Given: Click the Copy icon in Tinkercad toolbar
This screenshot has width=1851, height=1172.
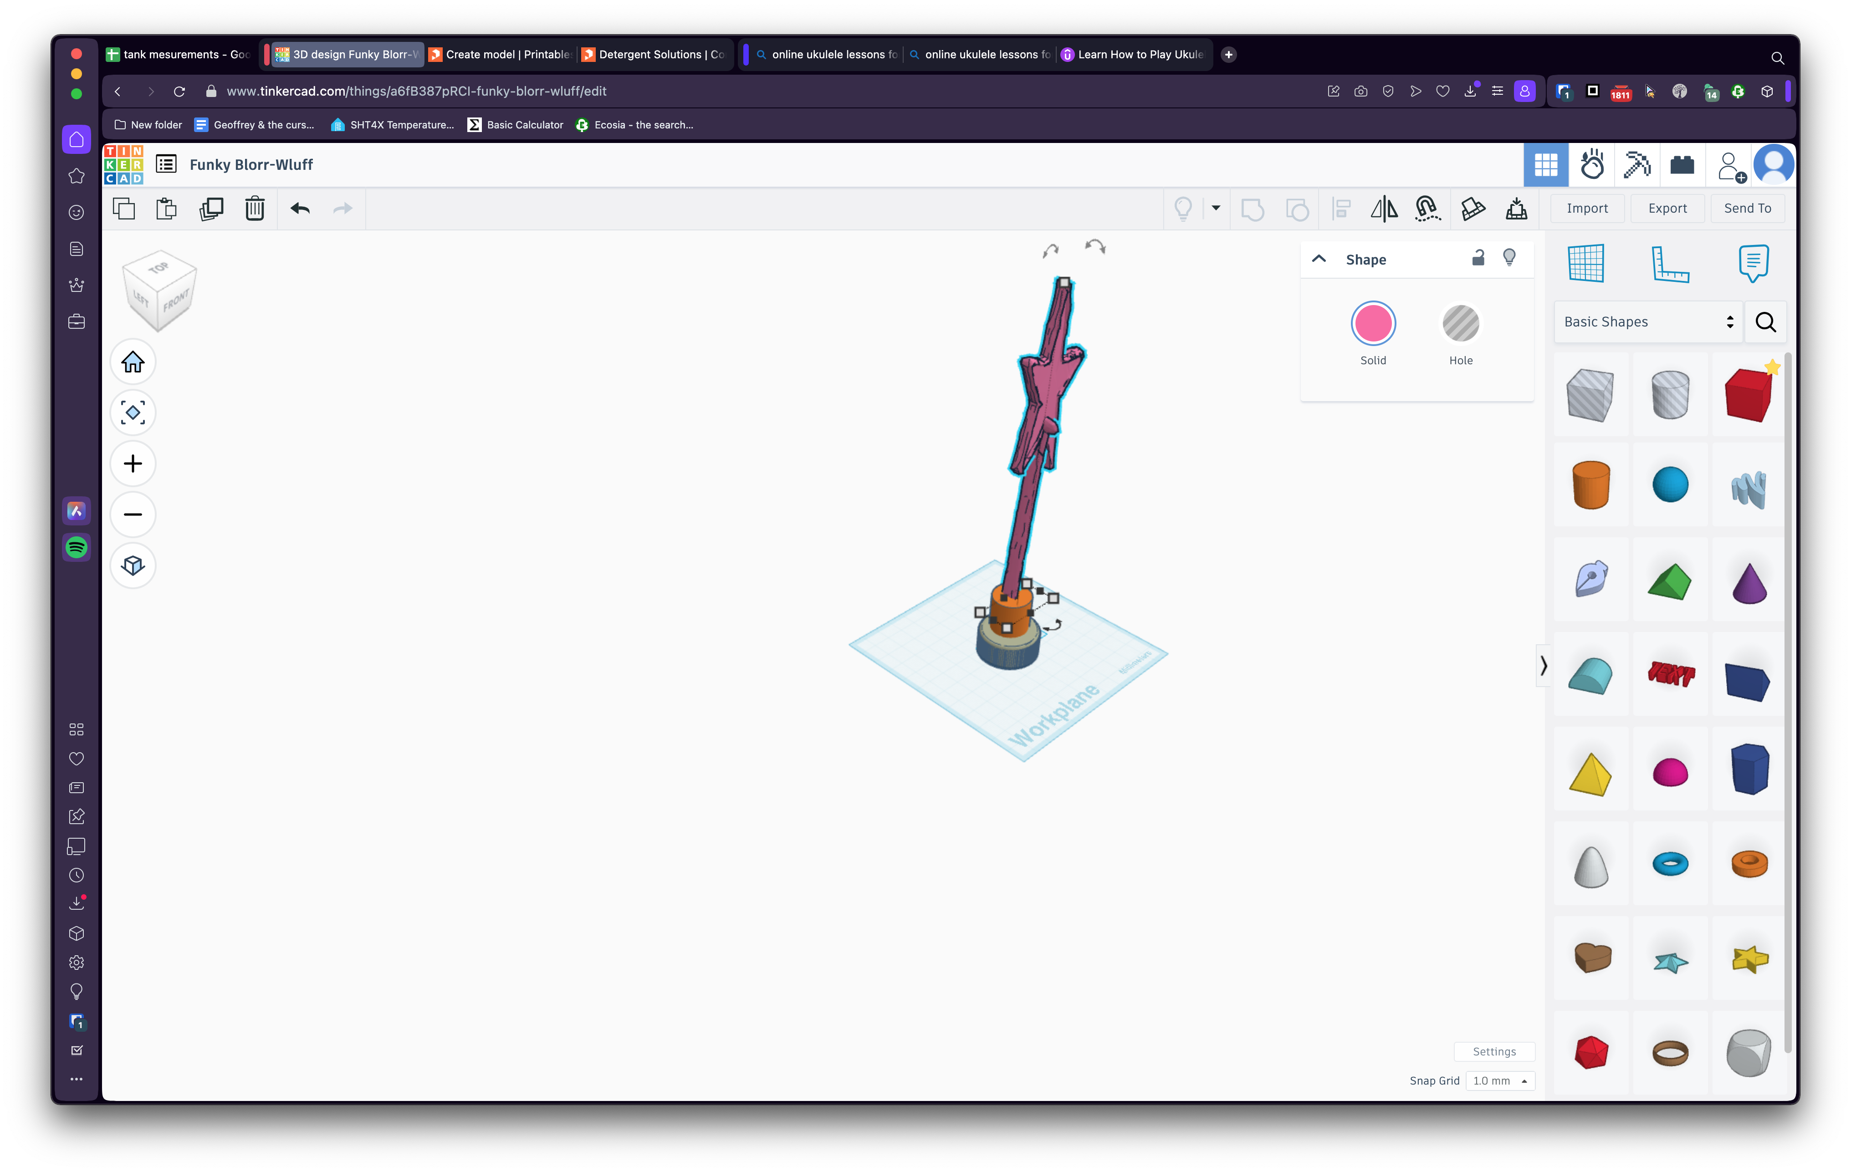Looking at the screenshot, I should point(124,208).
